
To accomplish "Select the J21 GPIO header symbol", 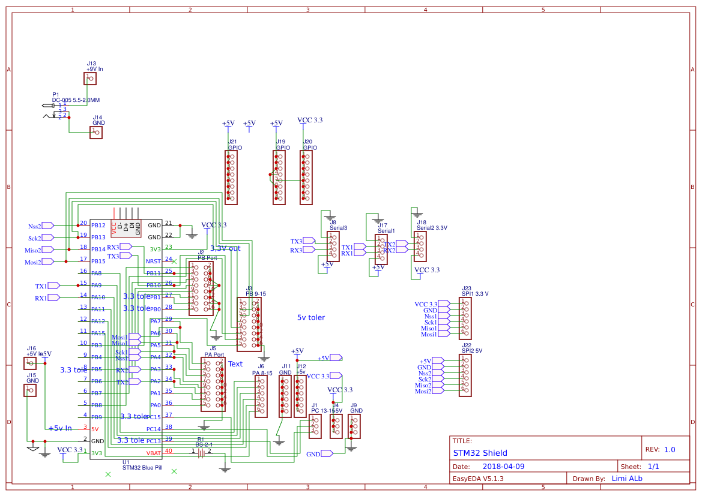I will pyautogui.click(x=230, y=177).
